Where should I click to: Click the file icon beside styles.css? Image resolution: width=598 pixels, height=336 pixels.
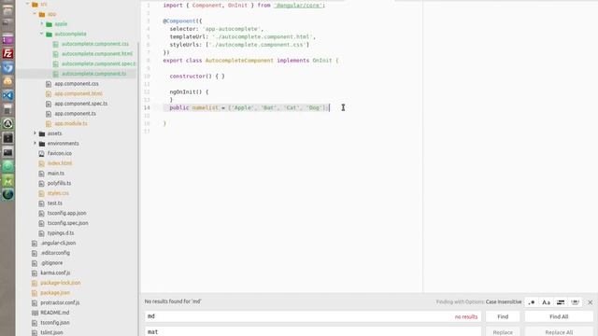(x=41, y=193)
